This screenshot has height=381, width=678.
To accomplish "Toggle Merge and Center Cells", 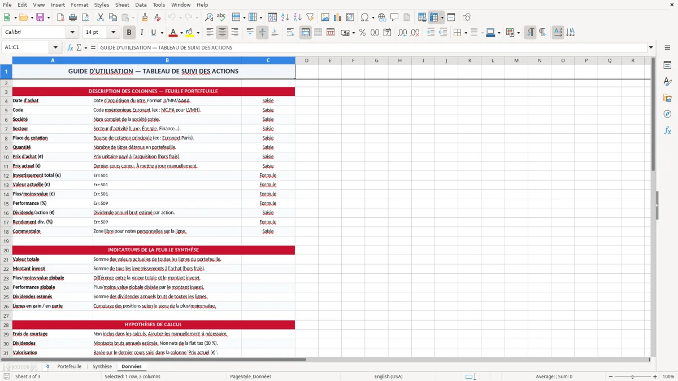I will tap(306, 33).
